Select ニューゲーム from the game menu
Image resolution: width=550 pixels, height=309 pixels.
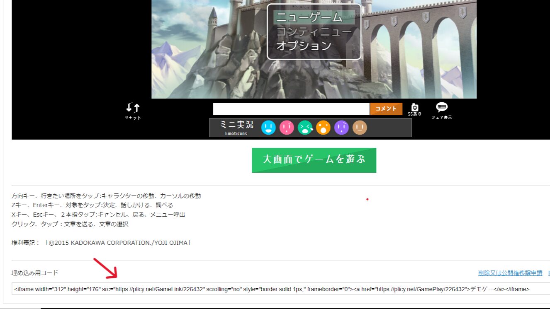[x=309, y=18]
